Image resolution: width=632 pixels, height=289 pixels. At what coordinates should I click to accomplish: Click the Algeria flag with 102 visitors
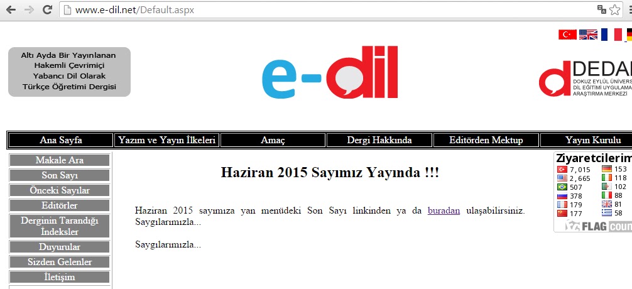pyautogui.click(x=607, y=187)
